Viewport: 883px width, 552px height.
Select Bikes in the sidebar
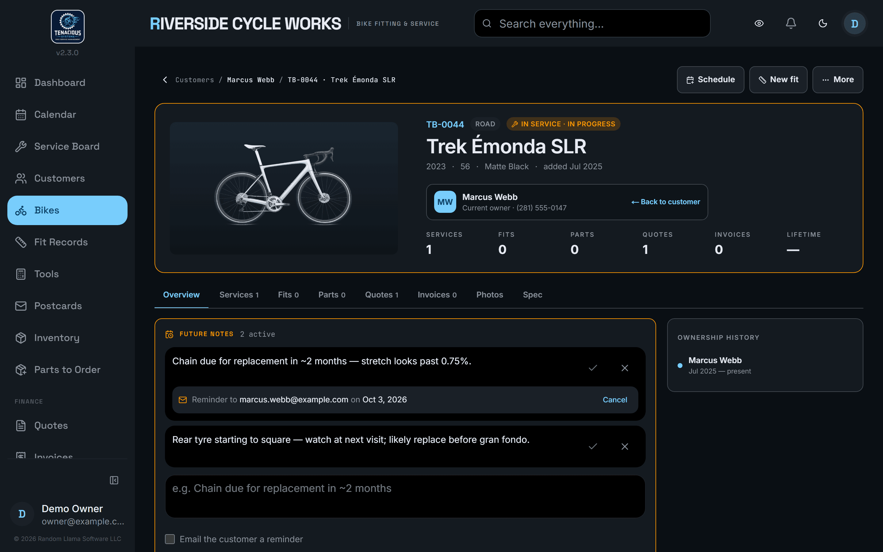point(67,210)
